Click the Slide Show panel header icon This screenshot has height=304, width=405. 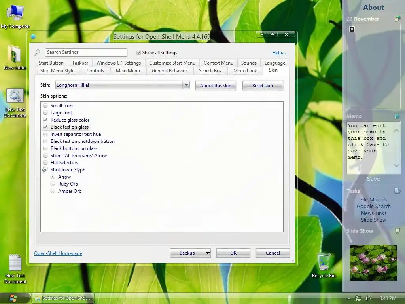(x=397, y=231)
